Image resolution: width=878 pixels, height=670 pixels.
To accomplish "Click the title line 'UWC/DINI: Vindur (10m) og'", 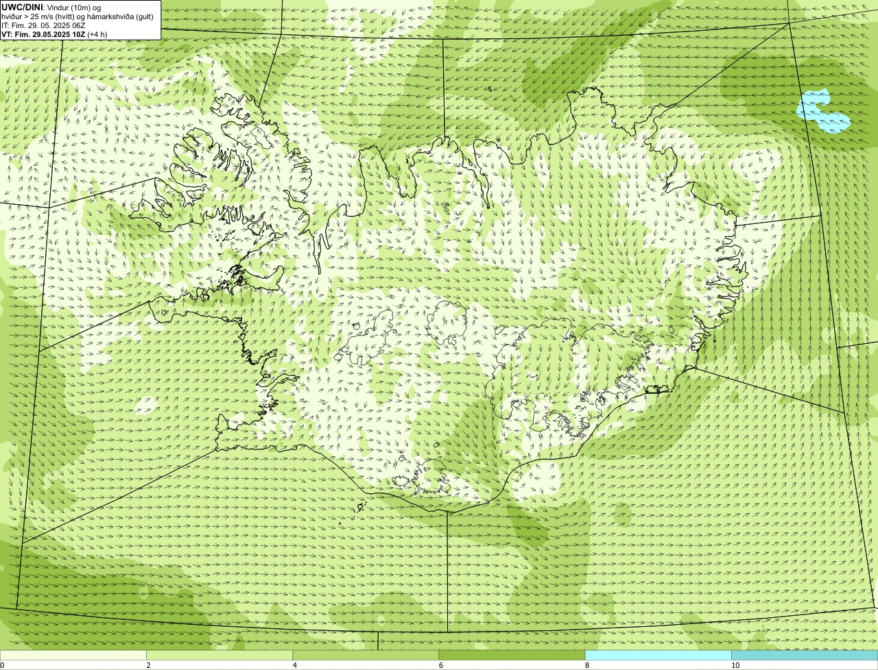I will tap(51, 7).
